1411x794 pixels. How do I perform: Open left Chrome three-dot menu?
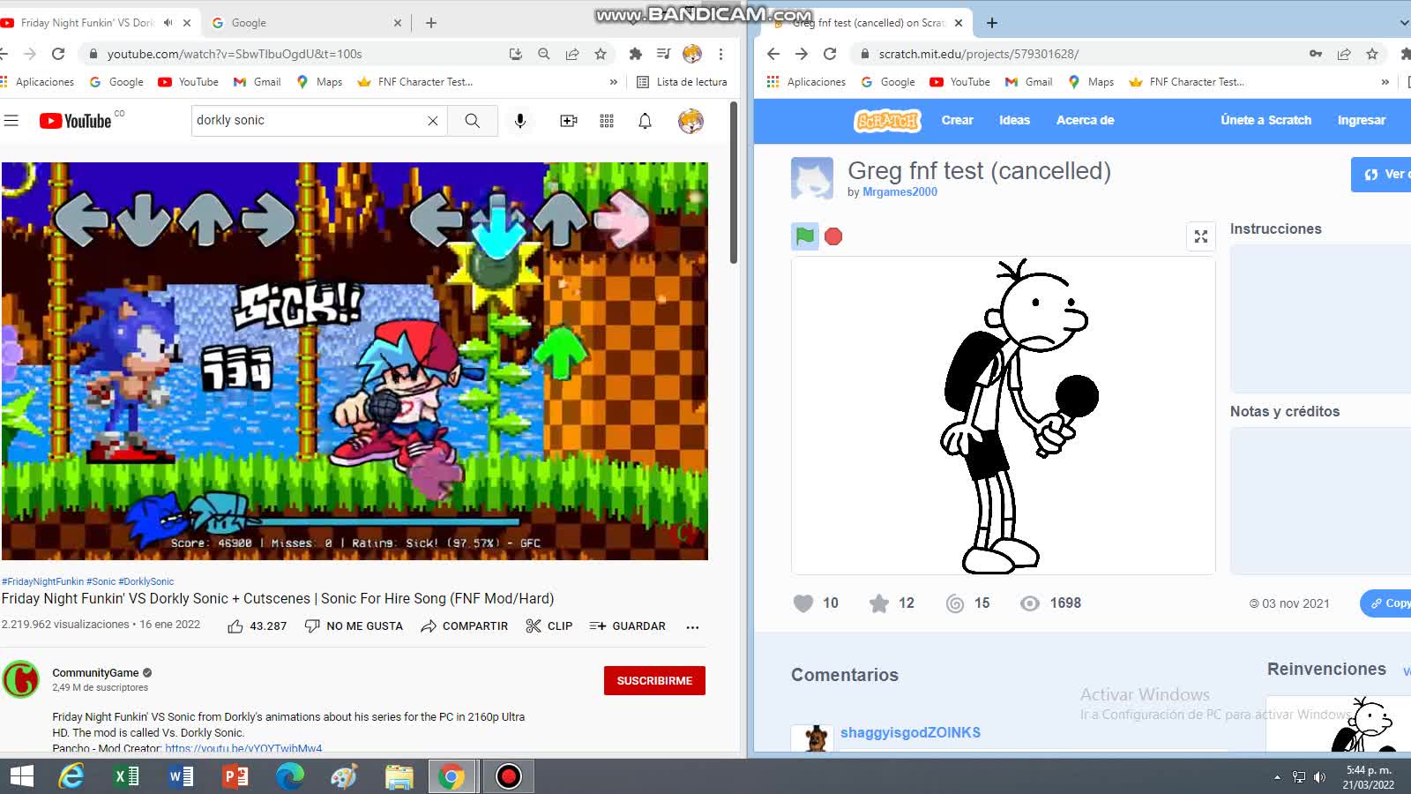point(720,54)
